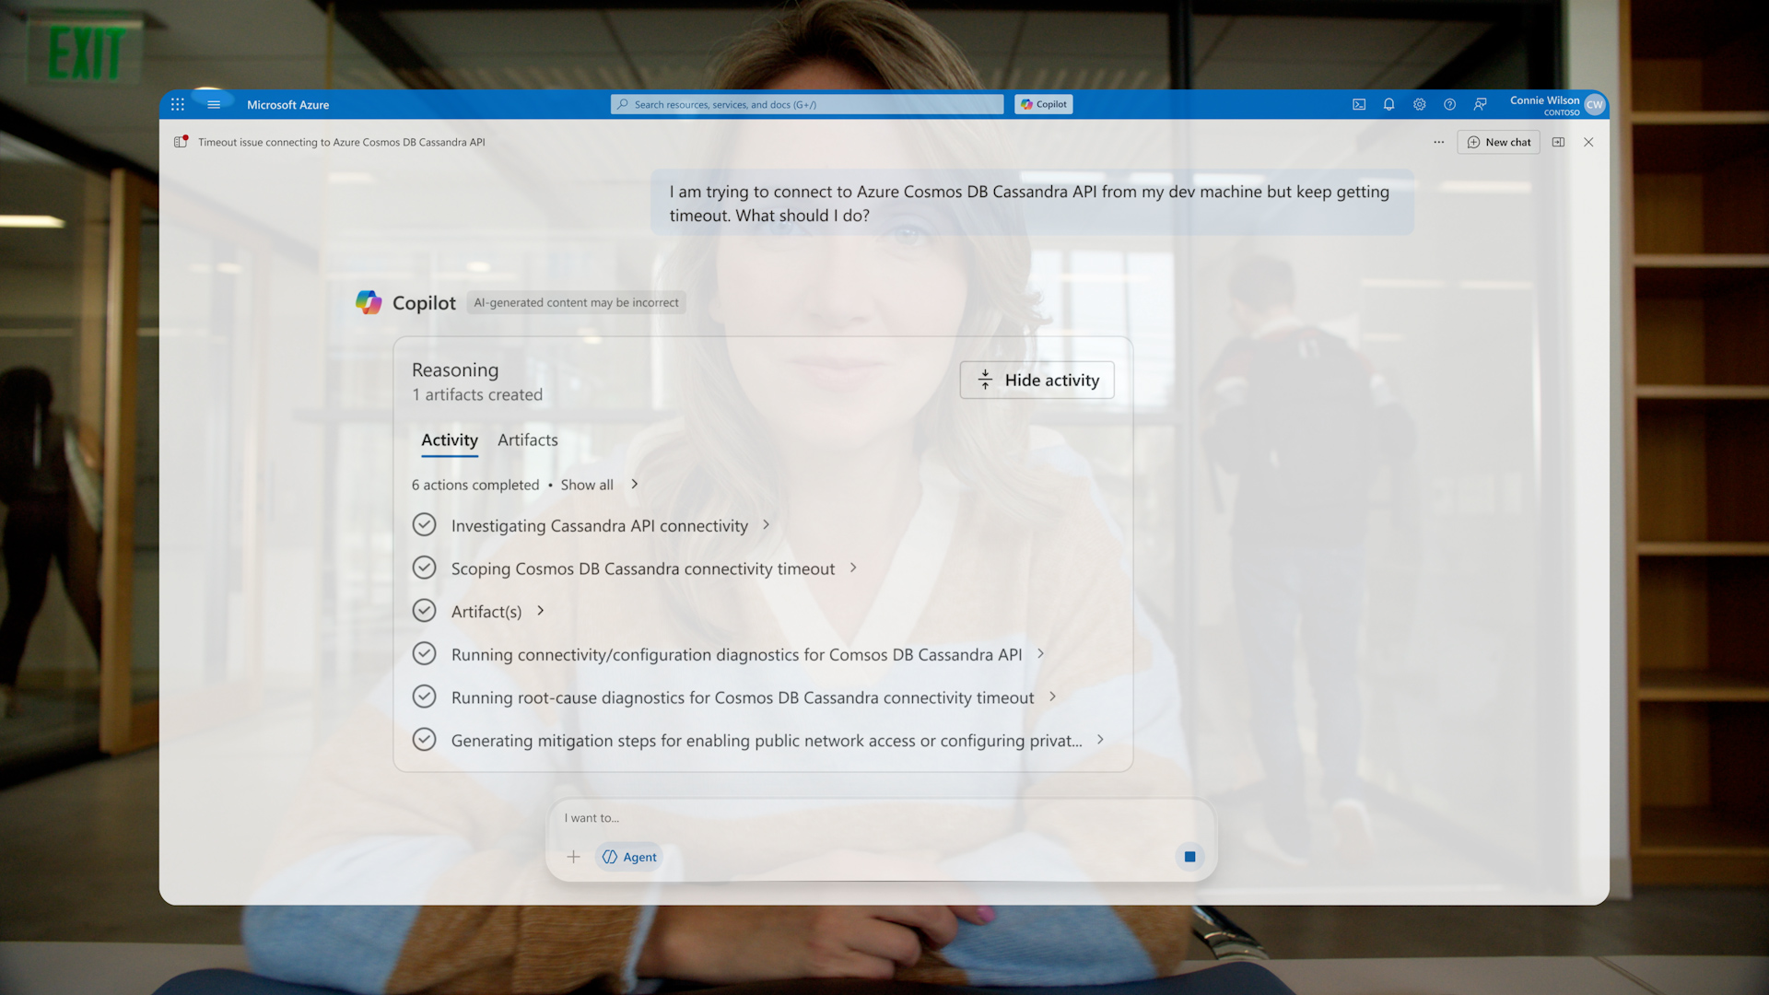Open more options ellipsis menu
Screen dimensions: 1769x995
[1438, 142]
